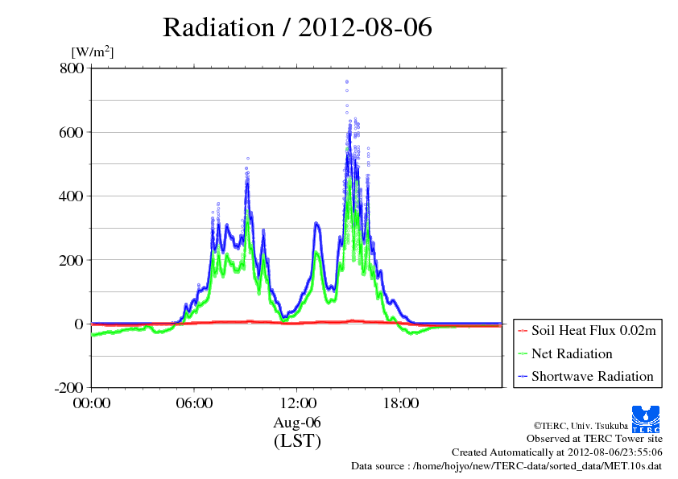The width and height of the screenshot is (678, 479).
Task: Click the 'Created Automatically at' timestamp line
Action: pyautogui.click(x=557, y=452)
